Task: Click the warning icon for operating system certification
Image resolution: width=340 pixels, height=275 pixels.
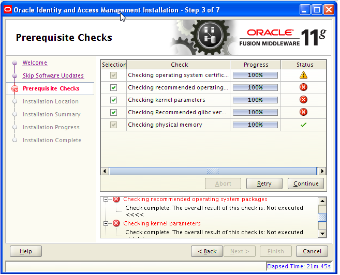Action: coord(303,75)
